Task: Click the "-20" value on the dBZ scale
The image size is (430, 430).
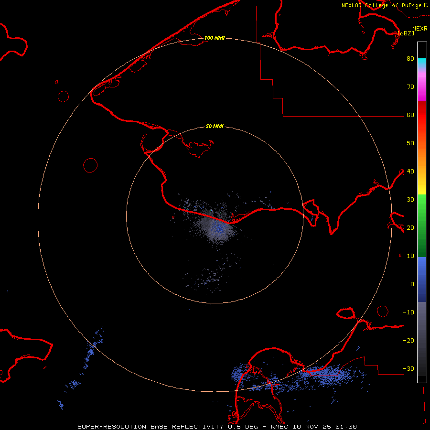Action: [408, 341]
